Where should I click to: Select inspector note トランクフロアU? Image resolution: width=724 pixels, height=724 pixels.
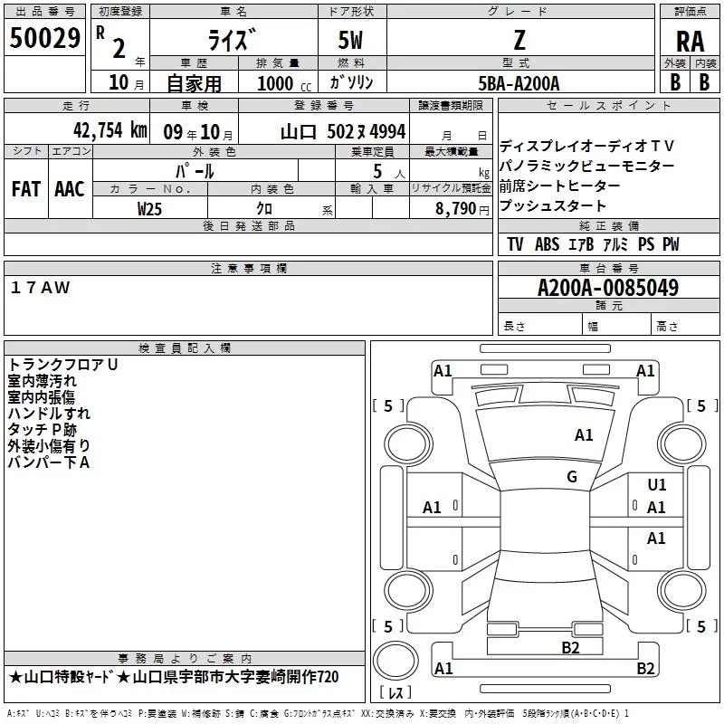(62, 365)
